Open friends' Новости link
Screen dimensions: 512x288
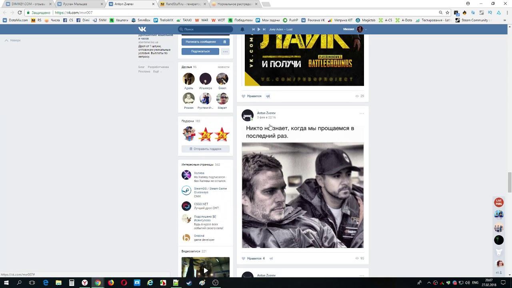click(x=224, y=67)
